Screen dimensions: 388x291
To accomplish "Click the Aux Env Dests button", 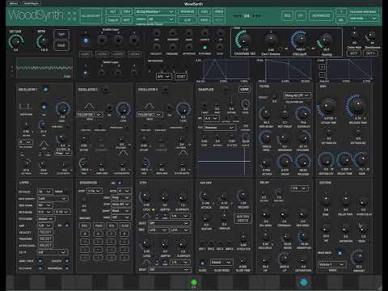I will [242, 218].
